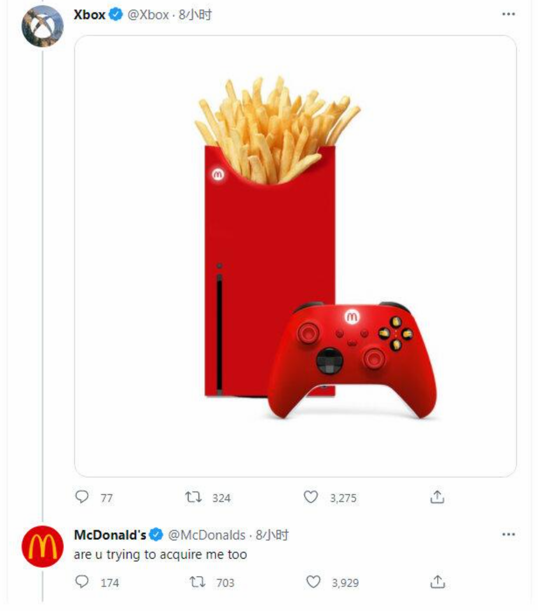Share the Xbox tweet via upload icon
Viewport: 538px width, 611px height.
[x=437, y=497]
